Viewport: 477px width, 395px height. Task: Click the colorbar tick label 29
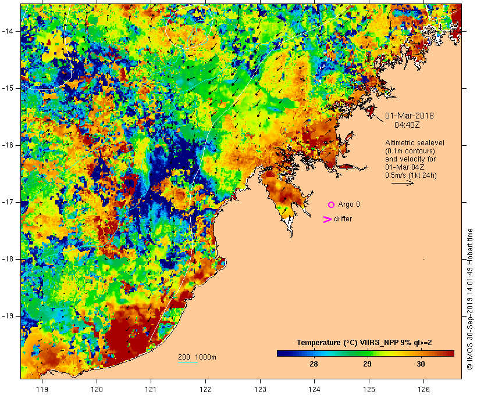[368, 364]
